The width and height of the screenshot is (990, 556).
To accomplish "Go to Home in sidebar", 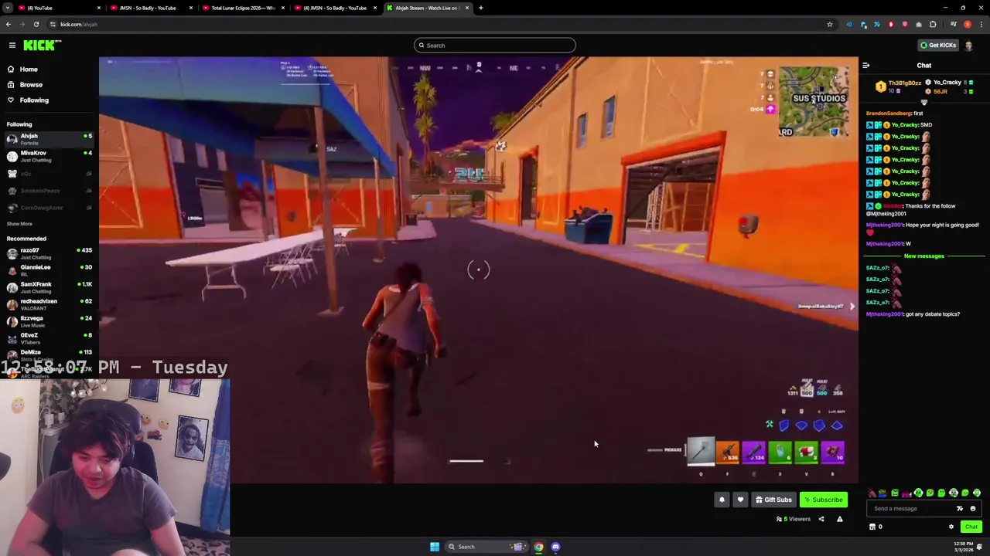I will click(29, 69).
